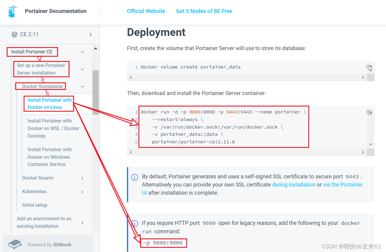Open Install Portainer with Docker on Windows Container
Viewport: 386px width, 252px height.
50,157
